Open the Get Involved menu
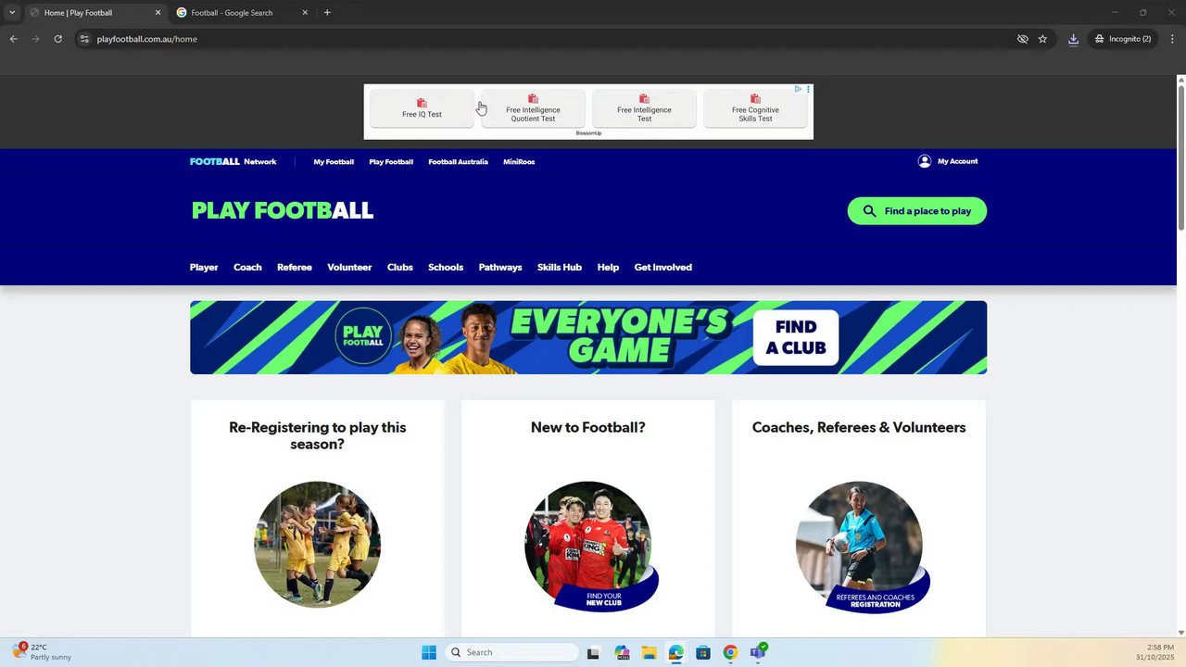This screenshot has width=1186, height=667. coord(663,268)
